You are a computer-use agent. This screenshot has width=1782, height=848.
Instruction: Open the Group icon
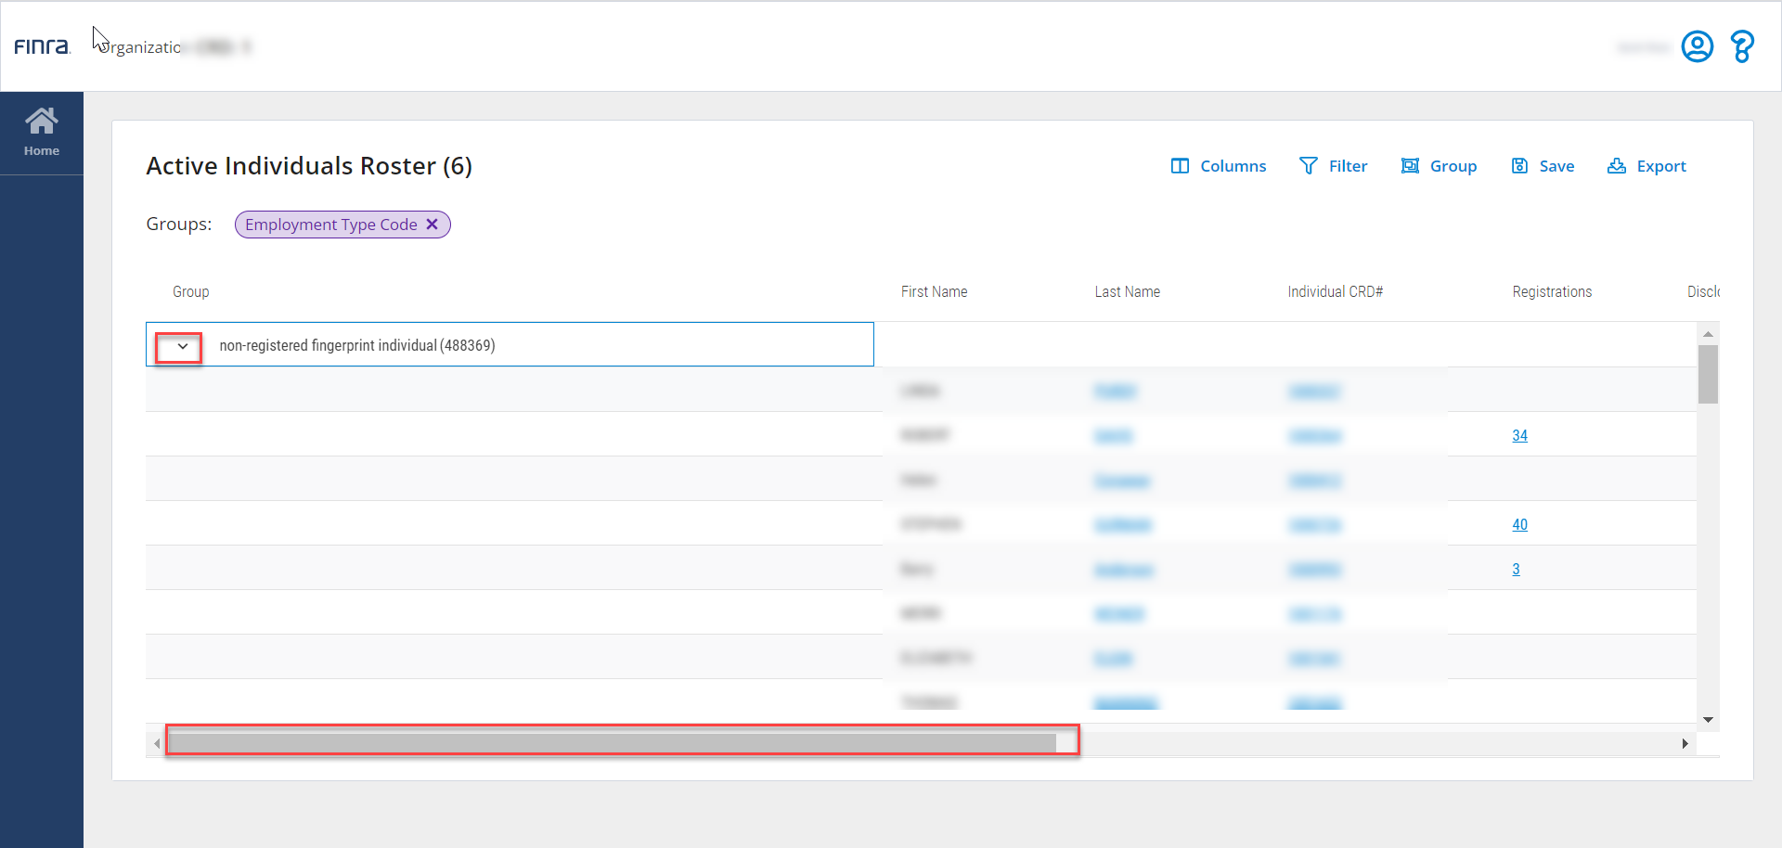[1411, 166]
